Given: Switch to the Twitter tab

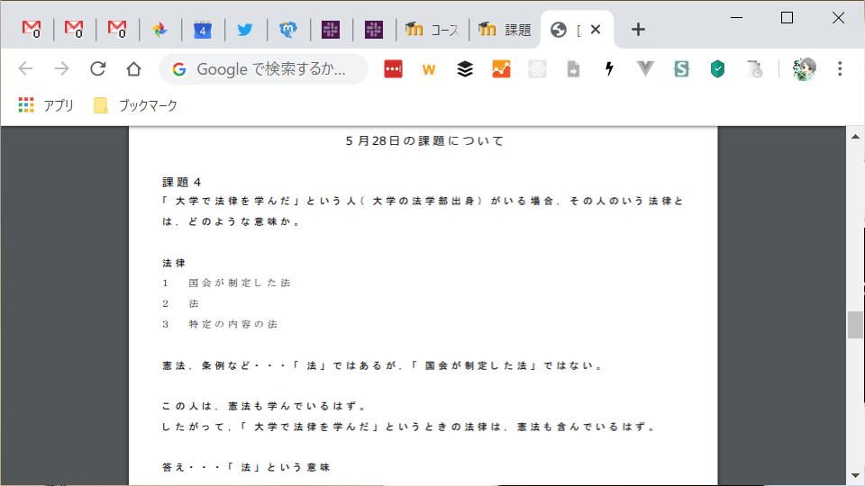Looking at the screenshot, I should click(x=245, y=30).
